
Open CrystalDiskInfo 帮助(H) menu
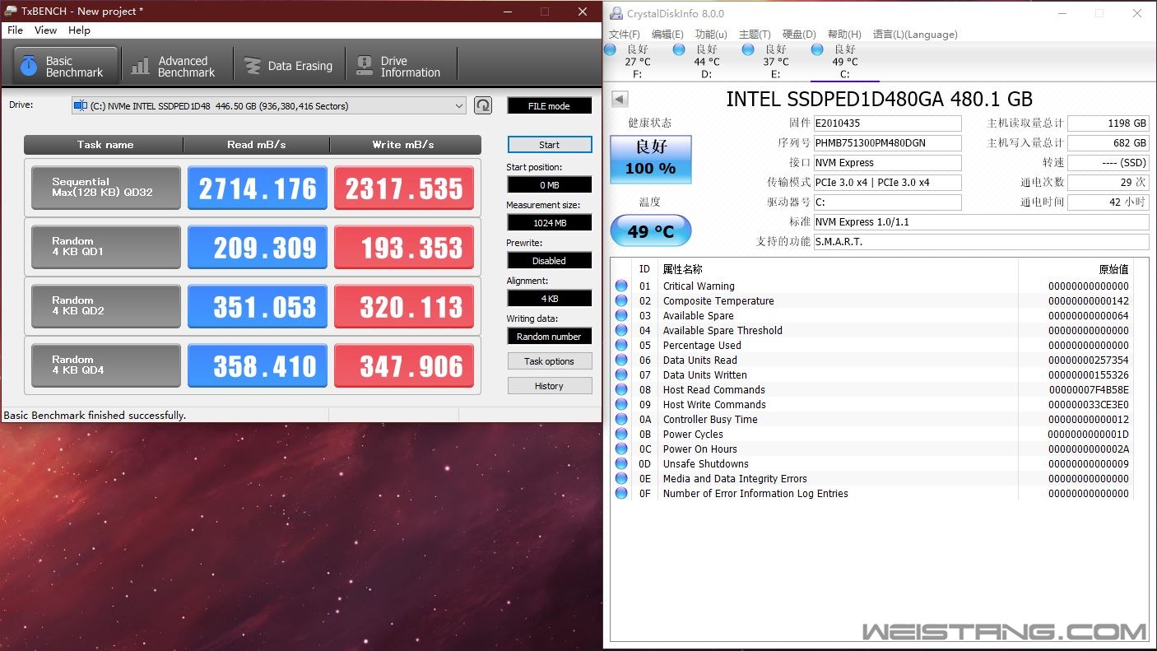(x=844, y=35)
